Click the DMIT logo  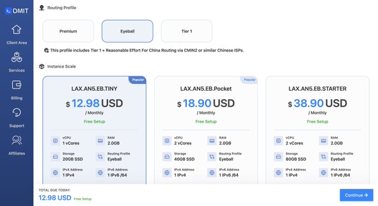[x=17, y=11]
